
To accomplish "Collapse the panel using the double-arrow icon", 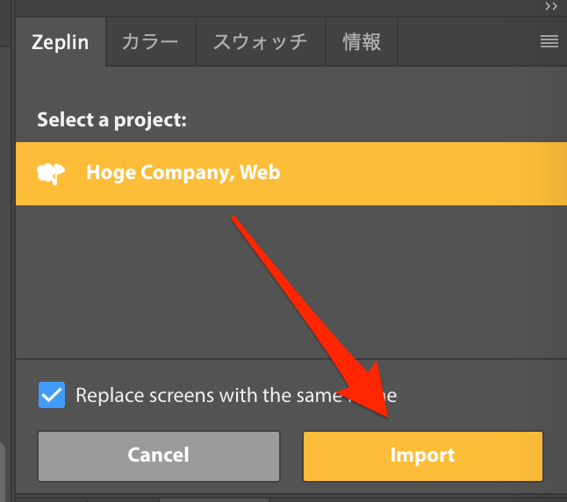I will click(551, 6).
